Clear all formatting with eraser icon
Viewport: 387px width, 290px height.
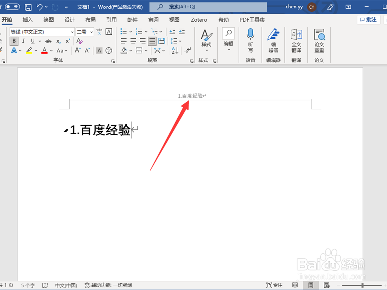[79, 41]
